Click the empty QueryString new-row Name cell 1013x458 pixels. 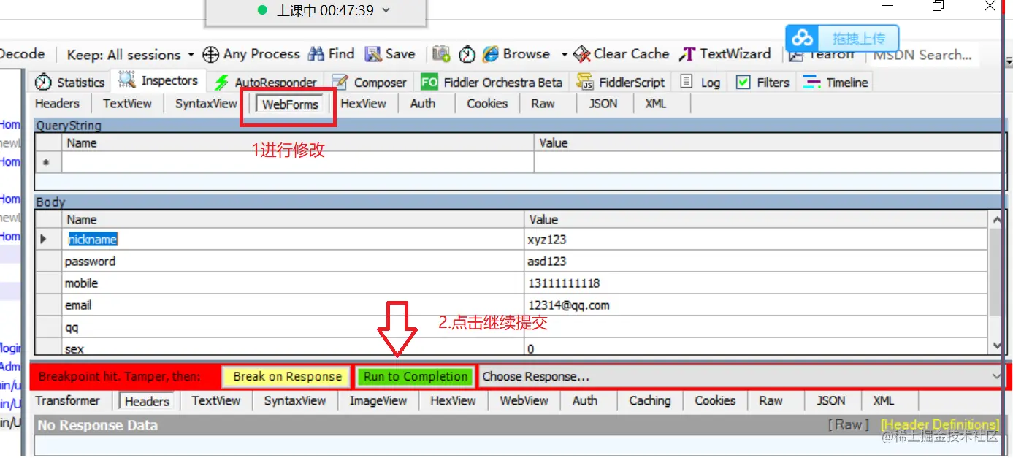pyautogui.click(x=298, y=162)
